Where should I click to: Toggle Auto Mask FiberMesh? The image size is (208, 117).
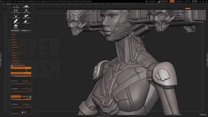(x=21, y=73)
